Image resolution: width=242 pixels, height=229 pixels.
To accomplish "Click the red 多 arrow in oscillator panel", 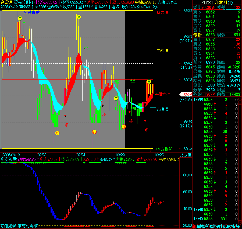I will pos(161,203).
